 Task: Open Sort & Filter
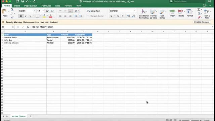tap(207, 14)
